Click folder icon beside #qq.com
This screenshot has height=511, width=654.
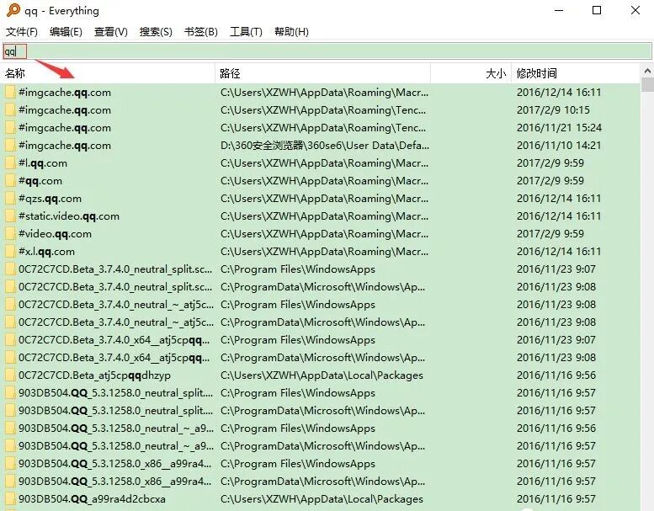point(10,181)
